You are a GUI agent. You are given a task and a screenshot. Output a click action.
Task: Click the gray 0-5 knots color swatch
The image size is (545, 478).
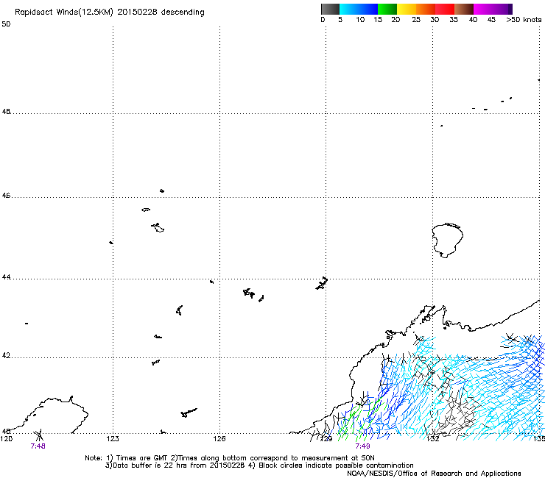[x=330, y=9]
